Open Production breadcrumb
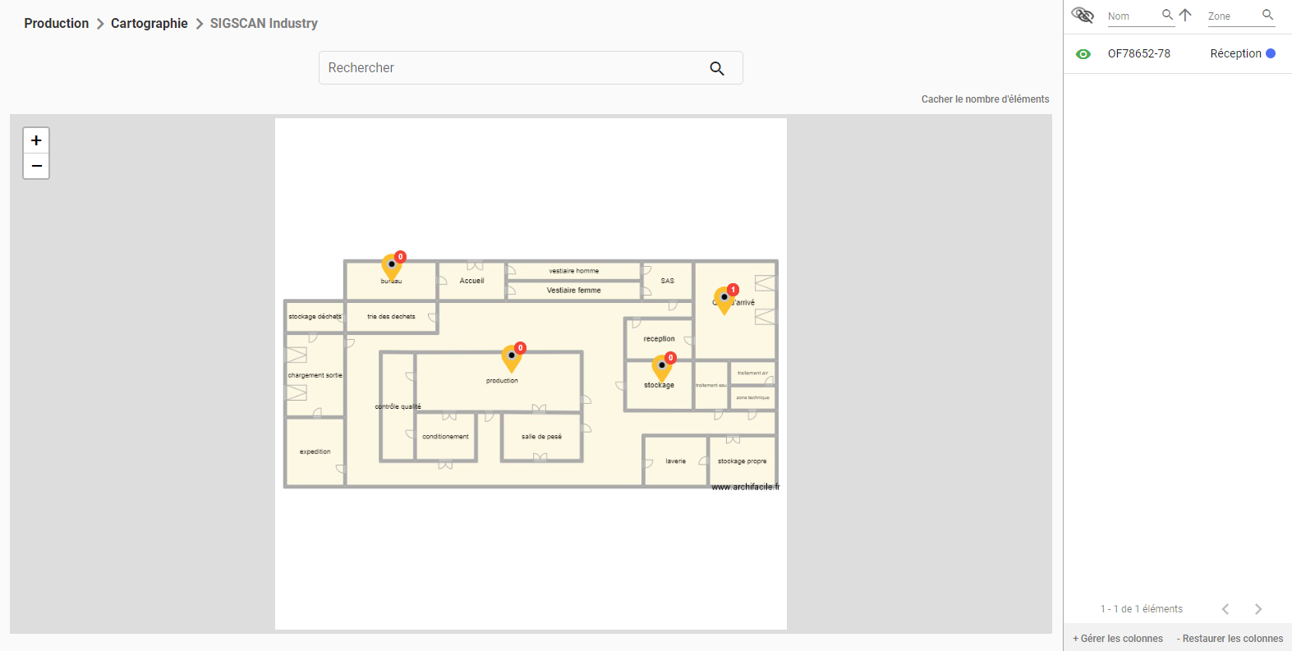 coord(57,23)
